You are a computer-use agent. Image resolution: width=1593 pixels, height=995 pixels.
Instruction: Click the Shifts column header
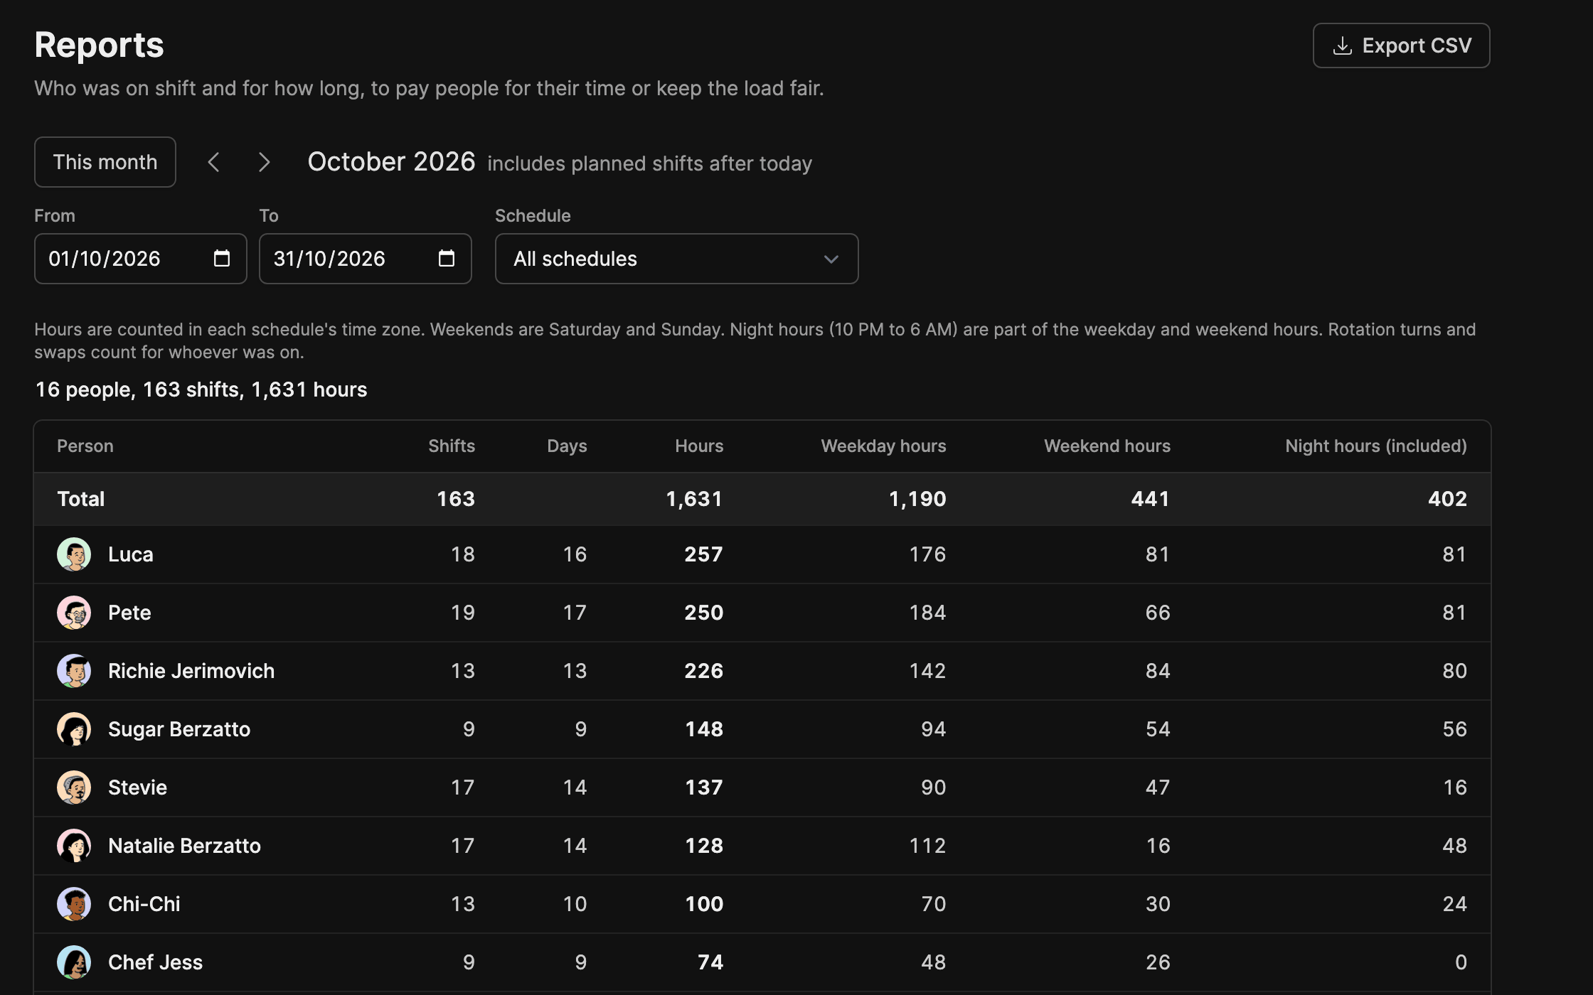[452, 446]
